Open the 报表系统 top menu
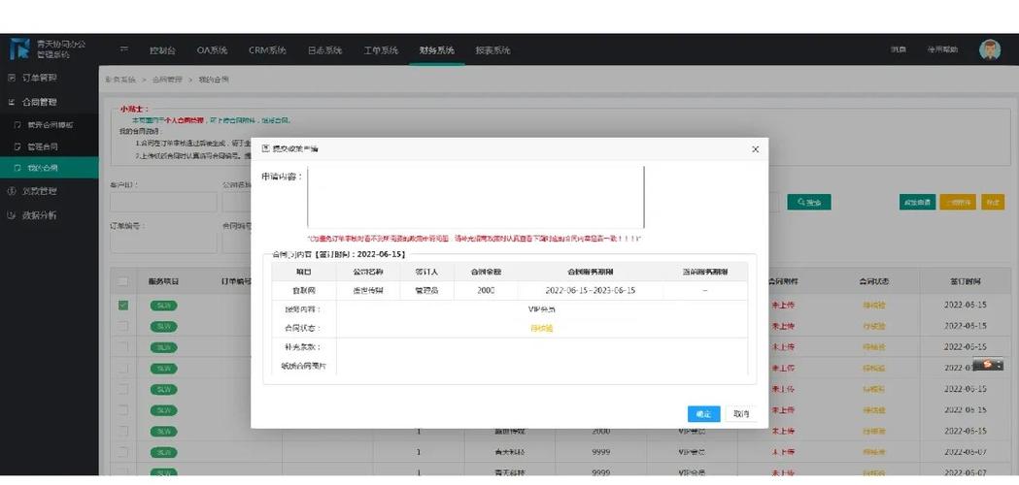The height and width of the screenshot is (485, 1019). (493, 50)
